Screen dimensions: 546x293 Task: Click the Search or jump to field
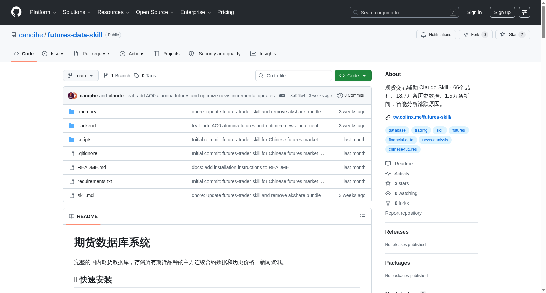coord(404,12)
